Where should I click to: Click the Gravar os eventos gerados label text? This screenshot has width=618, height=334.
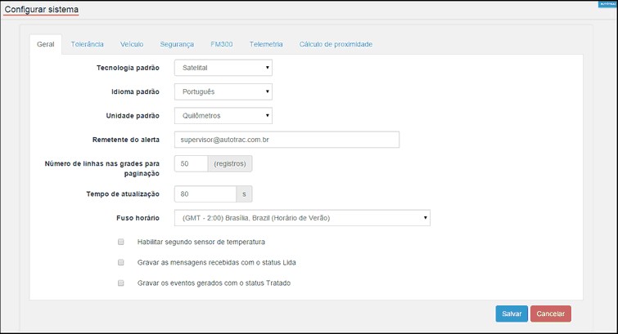214,283
